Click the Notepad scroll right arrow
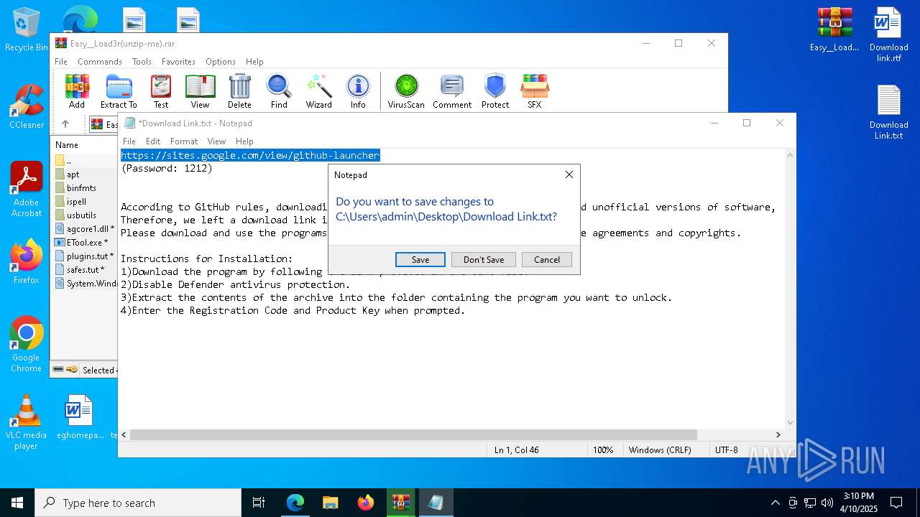Screen dimensions: 920x517 pyautogui.click(x=778, y=434)
